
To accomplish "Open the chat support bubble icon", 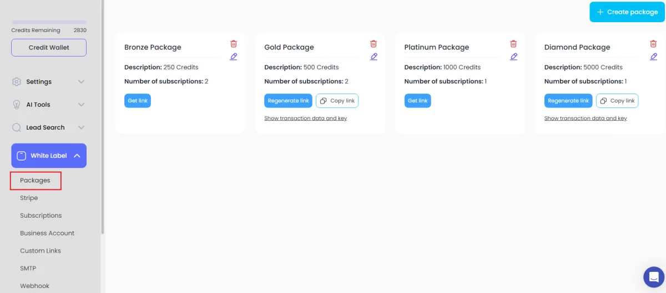I will (x=654, y=276).
